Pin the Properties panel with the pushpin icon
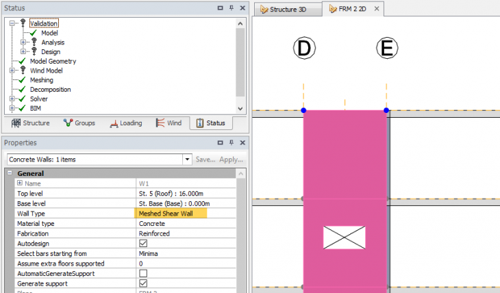500x293 pixels. [232, 142]
